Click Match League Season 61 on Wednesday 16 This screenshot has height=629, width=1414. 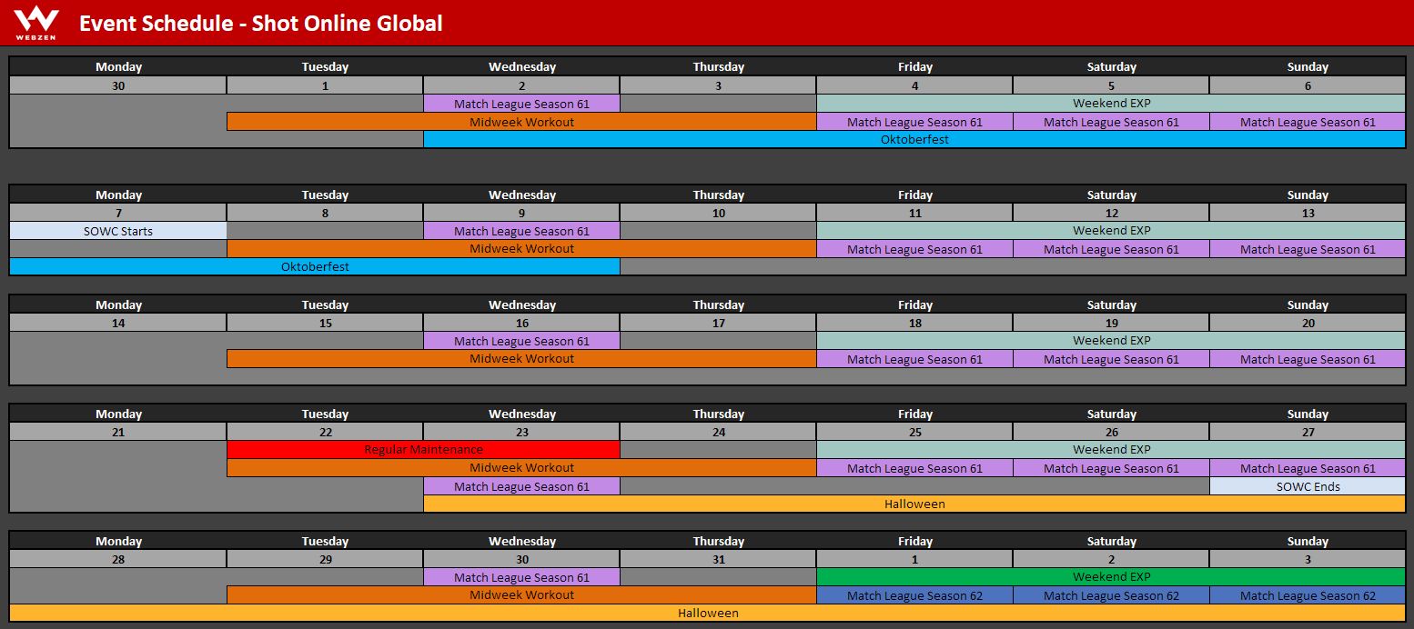521,341
